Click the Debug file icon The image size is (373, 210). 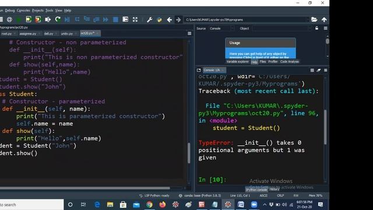tap(68, 19)
